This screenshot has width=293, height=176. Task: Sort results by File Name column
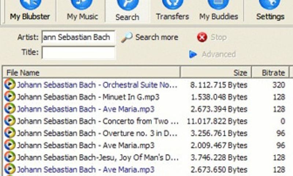pyautogui.click(x=91, y=72)
